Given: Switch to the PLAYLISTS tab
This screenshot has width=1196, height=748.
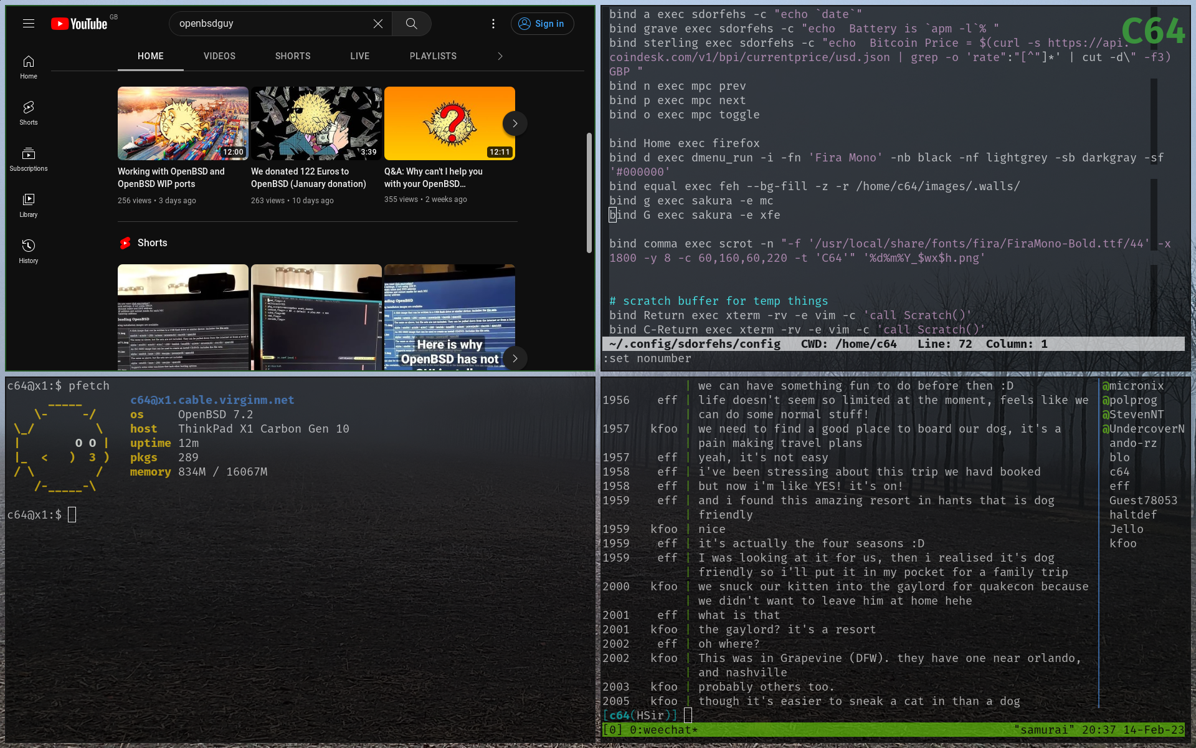Looking at the screenshot, I should pos(433,56).
